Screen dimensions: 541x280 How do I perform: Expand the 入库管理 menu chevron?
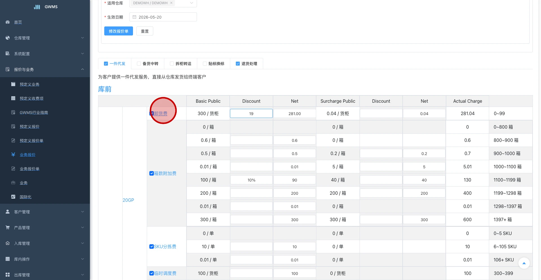click(83, 243)
